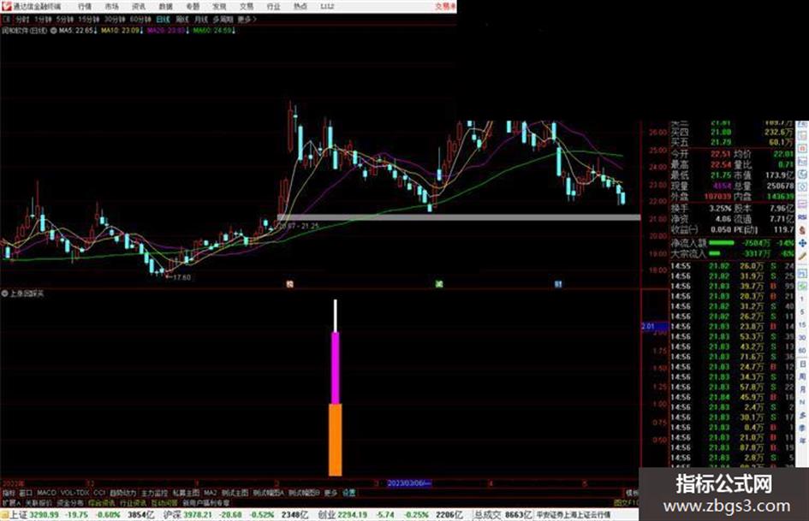The width and height of the screenshot is (809, 521).
Task: Click the 窗口 button in the indicator bar
Action: tap(26, 493)
